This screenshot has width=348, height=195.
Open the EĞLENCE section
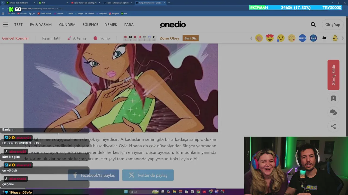point(90,25)
